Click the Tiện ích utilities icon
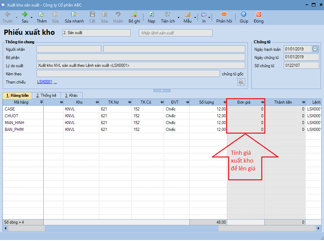The image size is (324, 241). pyautogui.click(x=168, y=14)
